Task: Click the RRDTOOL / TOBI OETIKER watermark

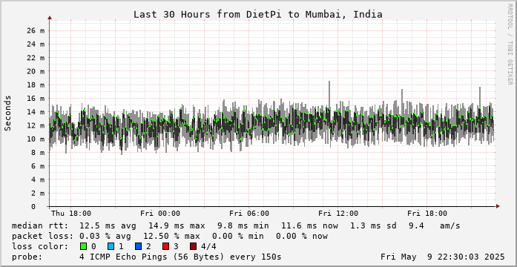Action: pos(510,44)
